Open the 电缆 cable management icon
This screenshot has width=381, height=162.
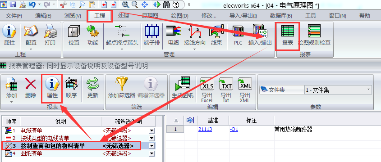[x=174, y=36]
